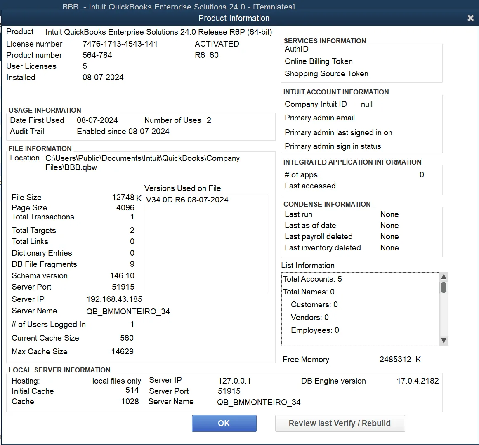
Task: Click Online Billing Token label
Action: pos(319,61)
